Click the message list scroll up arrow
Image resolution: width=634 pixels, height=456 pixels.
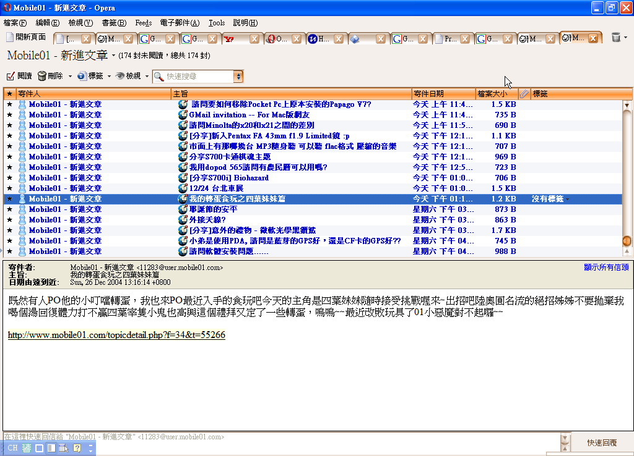tap(627, 251)
